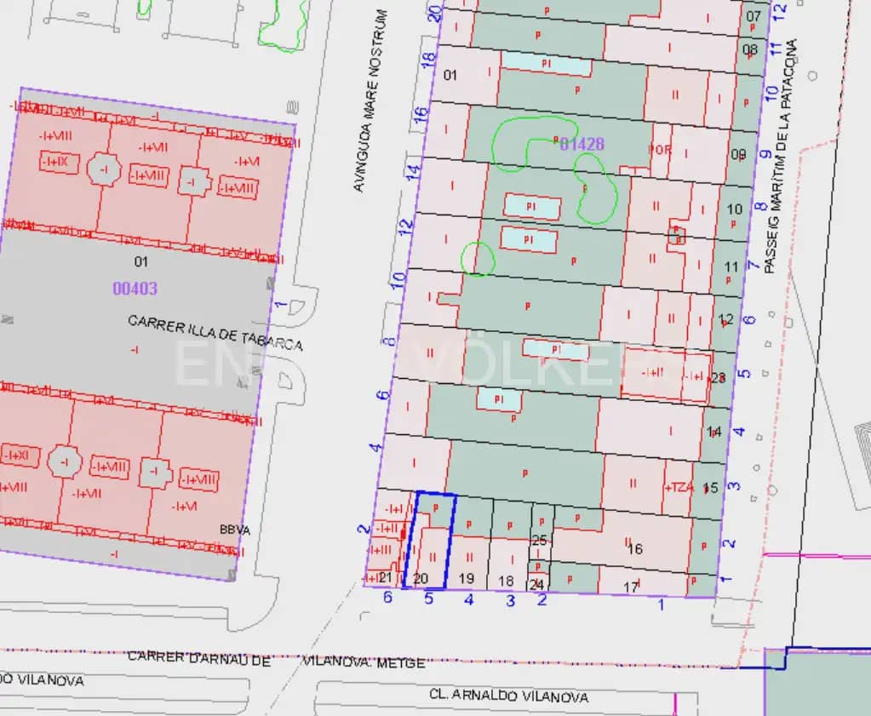
Task: Click the "AVINGUDA MARE NOSTRUM" street label
Action: point(370,101)
